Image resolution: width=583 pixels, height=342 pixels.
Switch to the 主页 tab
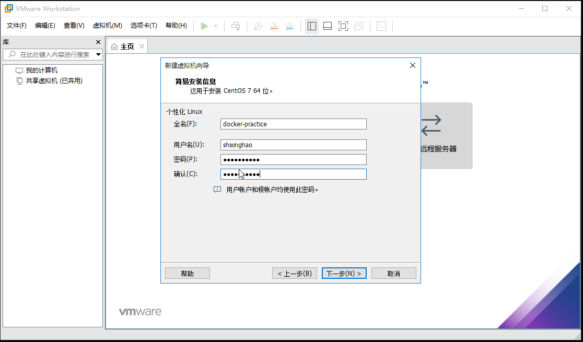(x=127, y=46)
